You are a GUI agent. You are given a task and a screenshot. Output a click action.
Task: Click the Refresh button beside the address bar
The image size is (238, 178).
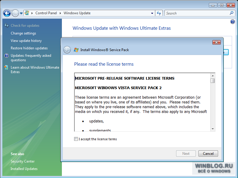coord(159,13)
